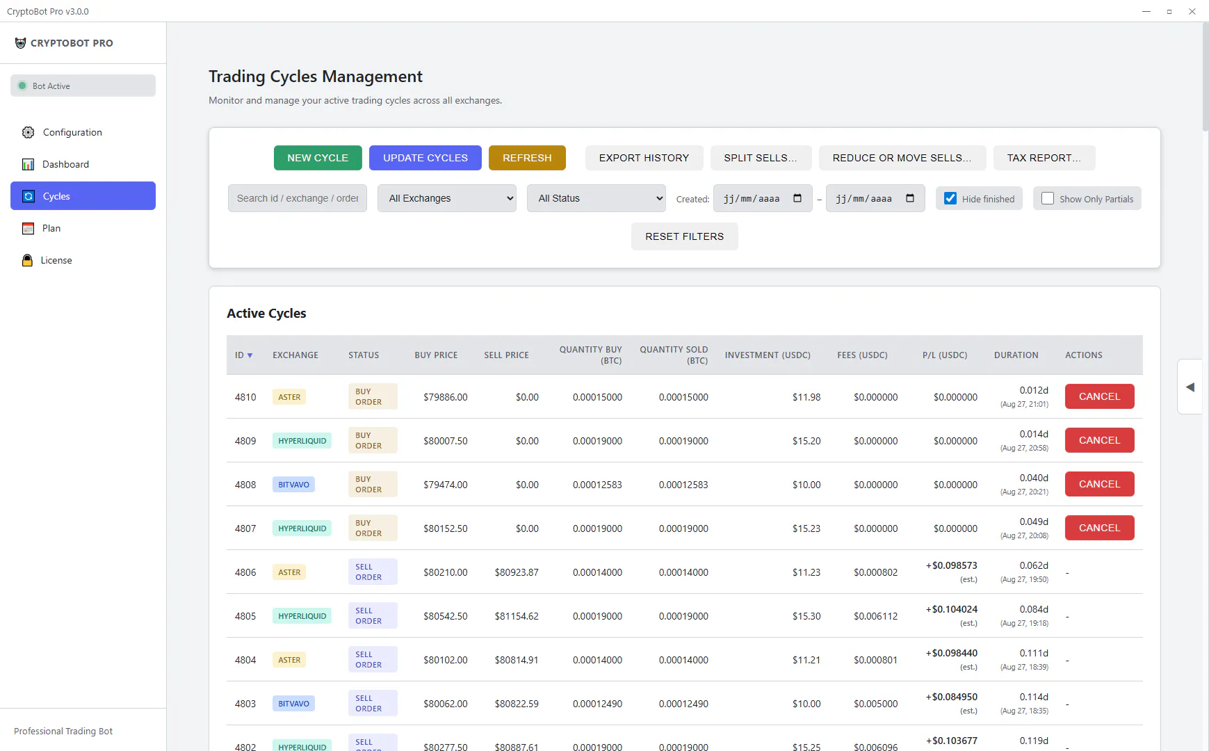Sort by SELL PRICE column header
Screen dimensions: 1209x751
pyautogui.click(x=506, y=355)
